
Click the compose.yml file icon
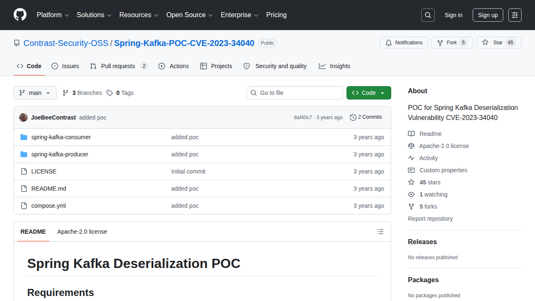point(24,206)
